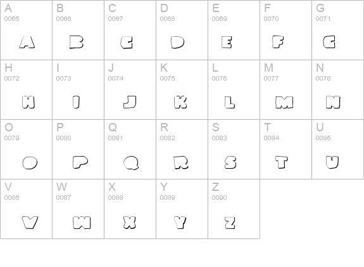Choose the P glyph cell 0080
Image resolution: width=364 pixels, height=267 pixels.
coord(78,149)
